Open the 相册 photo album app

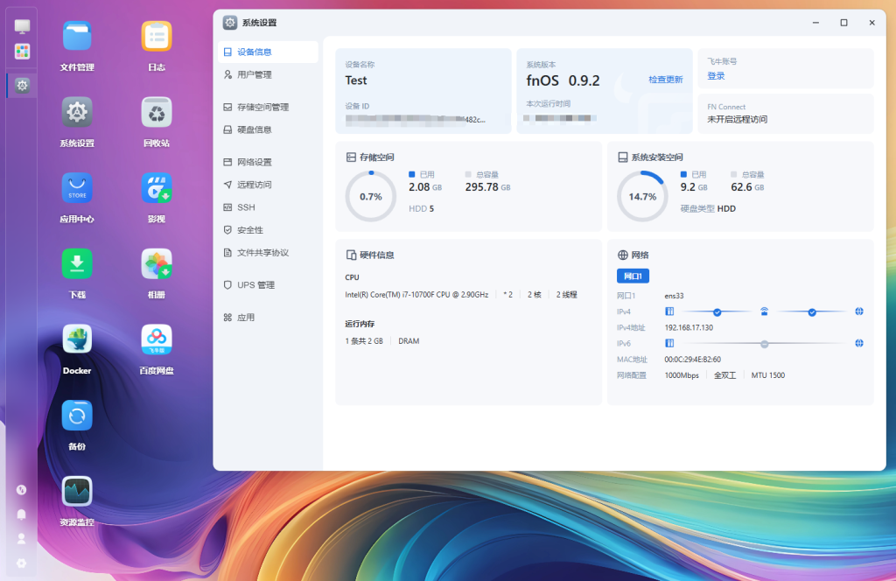157,263
